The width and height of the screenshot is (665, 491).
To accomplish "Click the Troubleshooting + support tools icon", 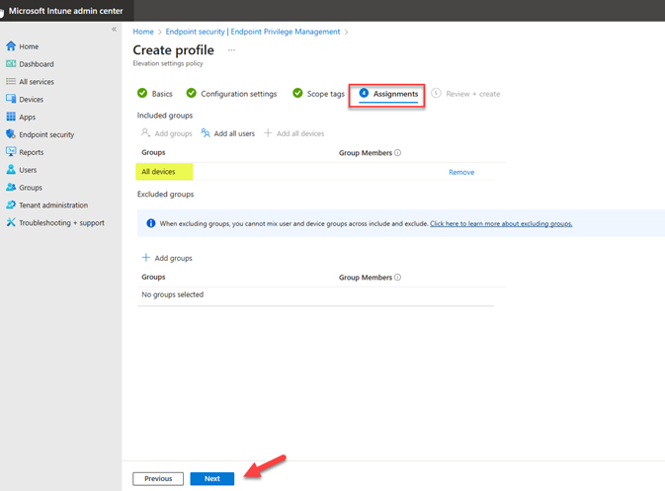I will pyautogui.click(x=11, y=222).
